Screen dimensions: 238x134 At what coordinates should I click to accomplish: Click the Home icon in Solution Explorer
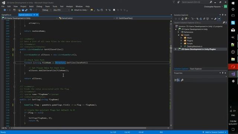(183, 19)
